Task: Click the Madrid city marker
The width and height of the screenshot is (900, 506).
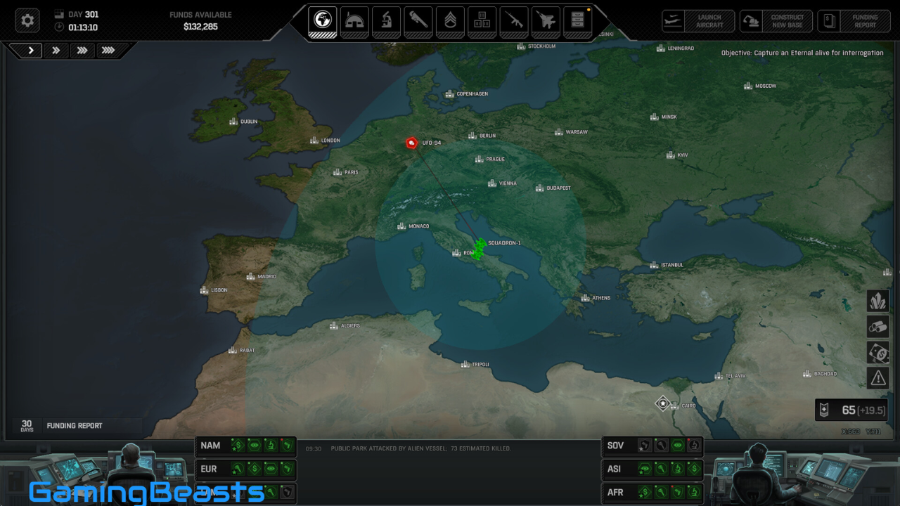Action: point(262,277)
